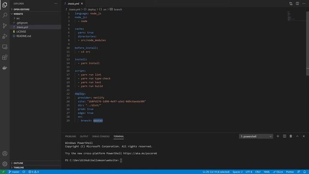Click ESLint status bar item
This screenshot has height=174, width=309.
[x=278, y=172]
